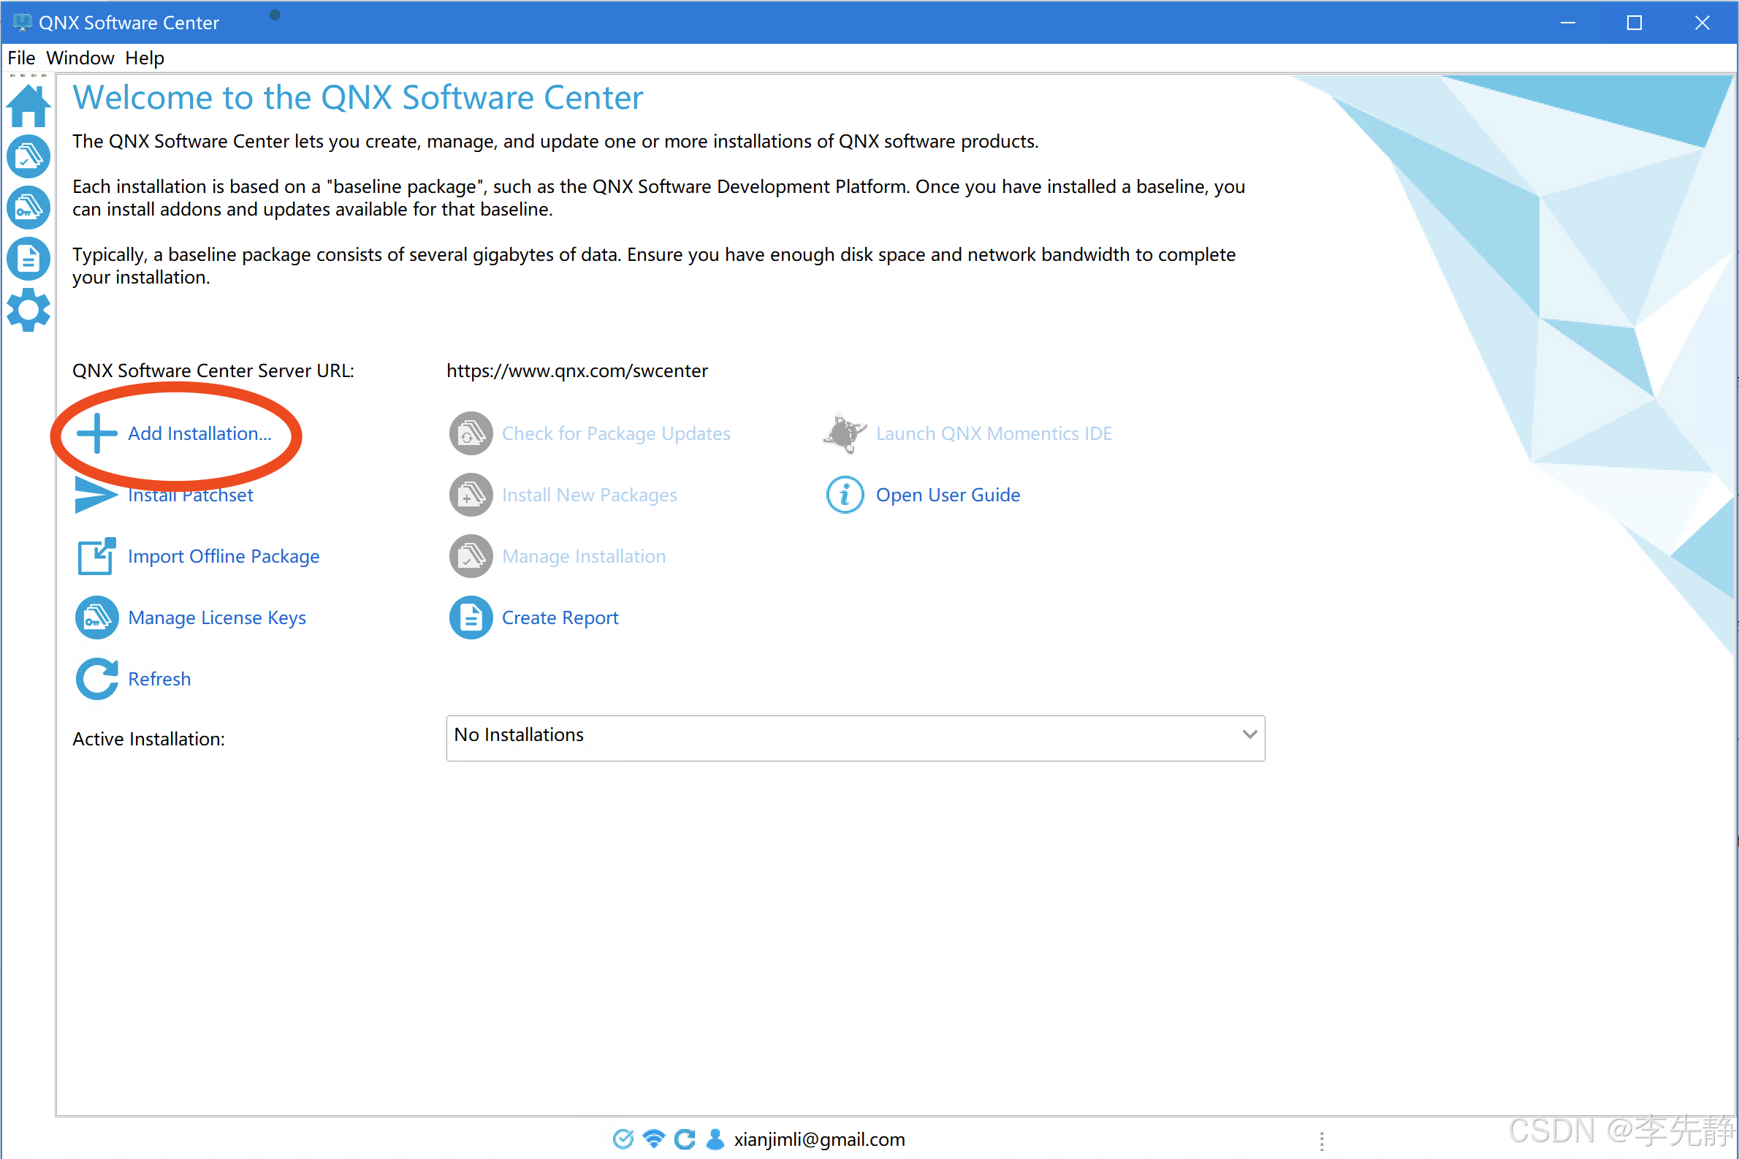Open the Help menu
Screen dimensions: 1739x1159
tap(144, 58)
